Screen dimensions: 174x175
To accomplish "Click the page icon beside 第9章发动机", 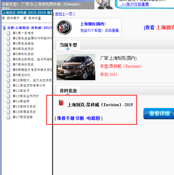I will coord(8,75).
